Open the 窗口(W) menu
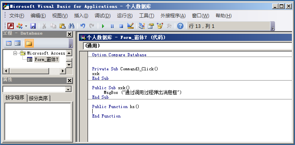 coord(200,16)
